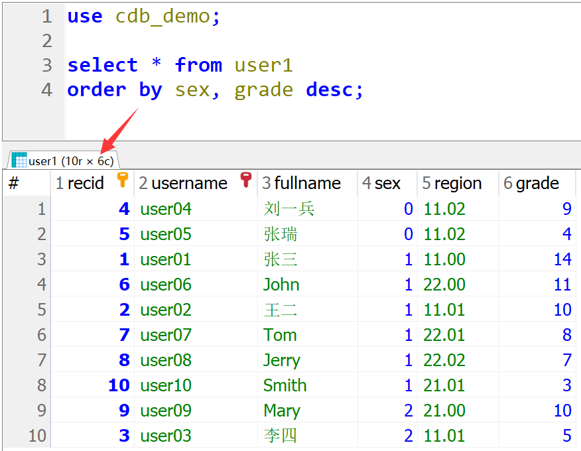581x451 pixels.
Task: Select the recid cell with value 10
Action: click(119, 385)
